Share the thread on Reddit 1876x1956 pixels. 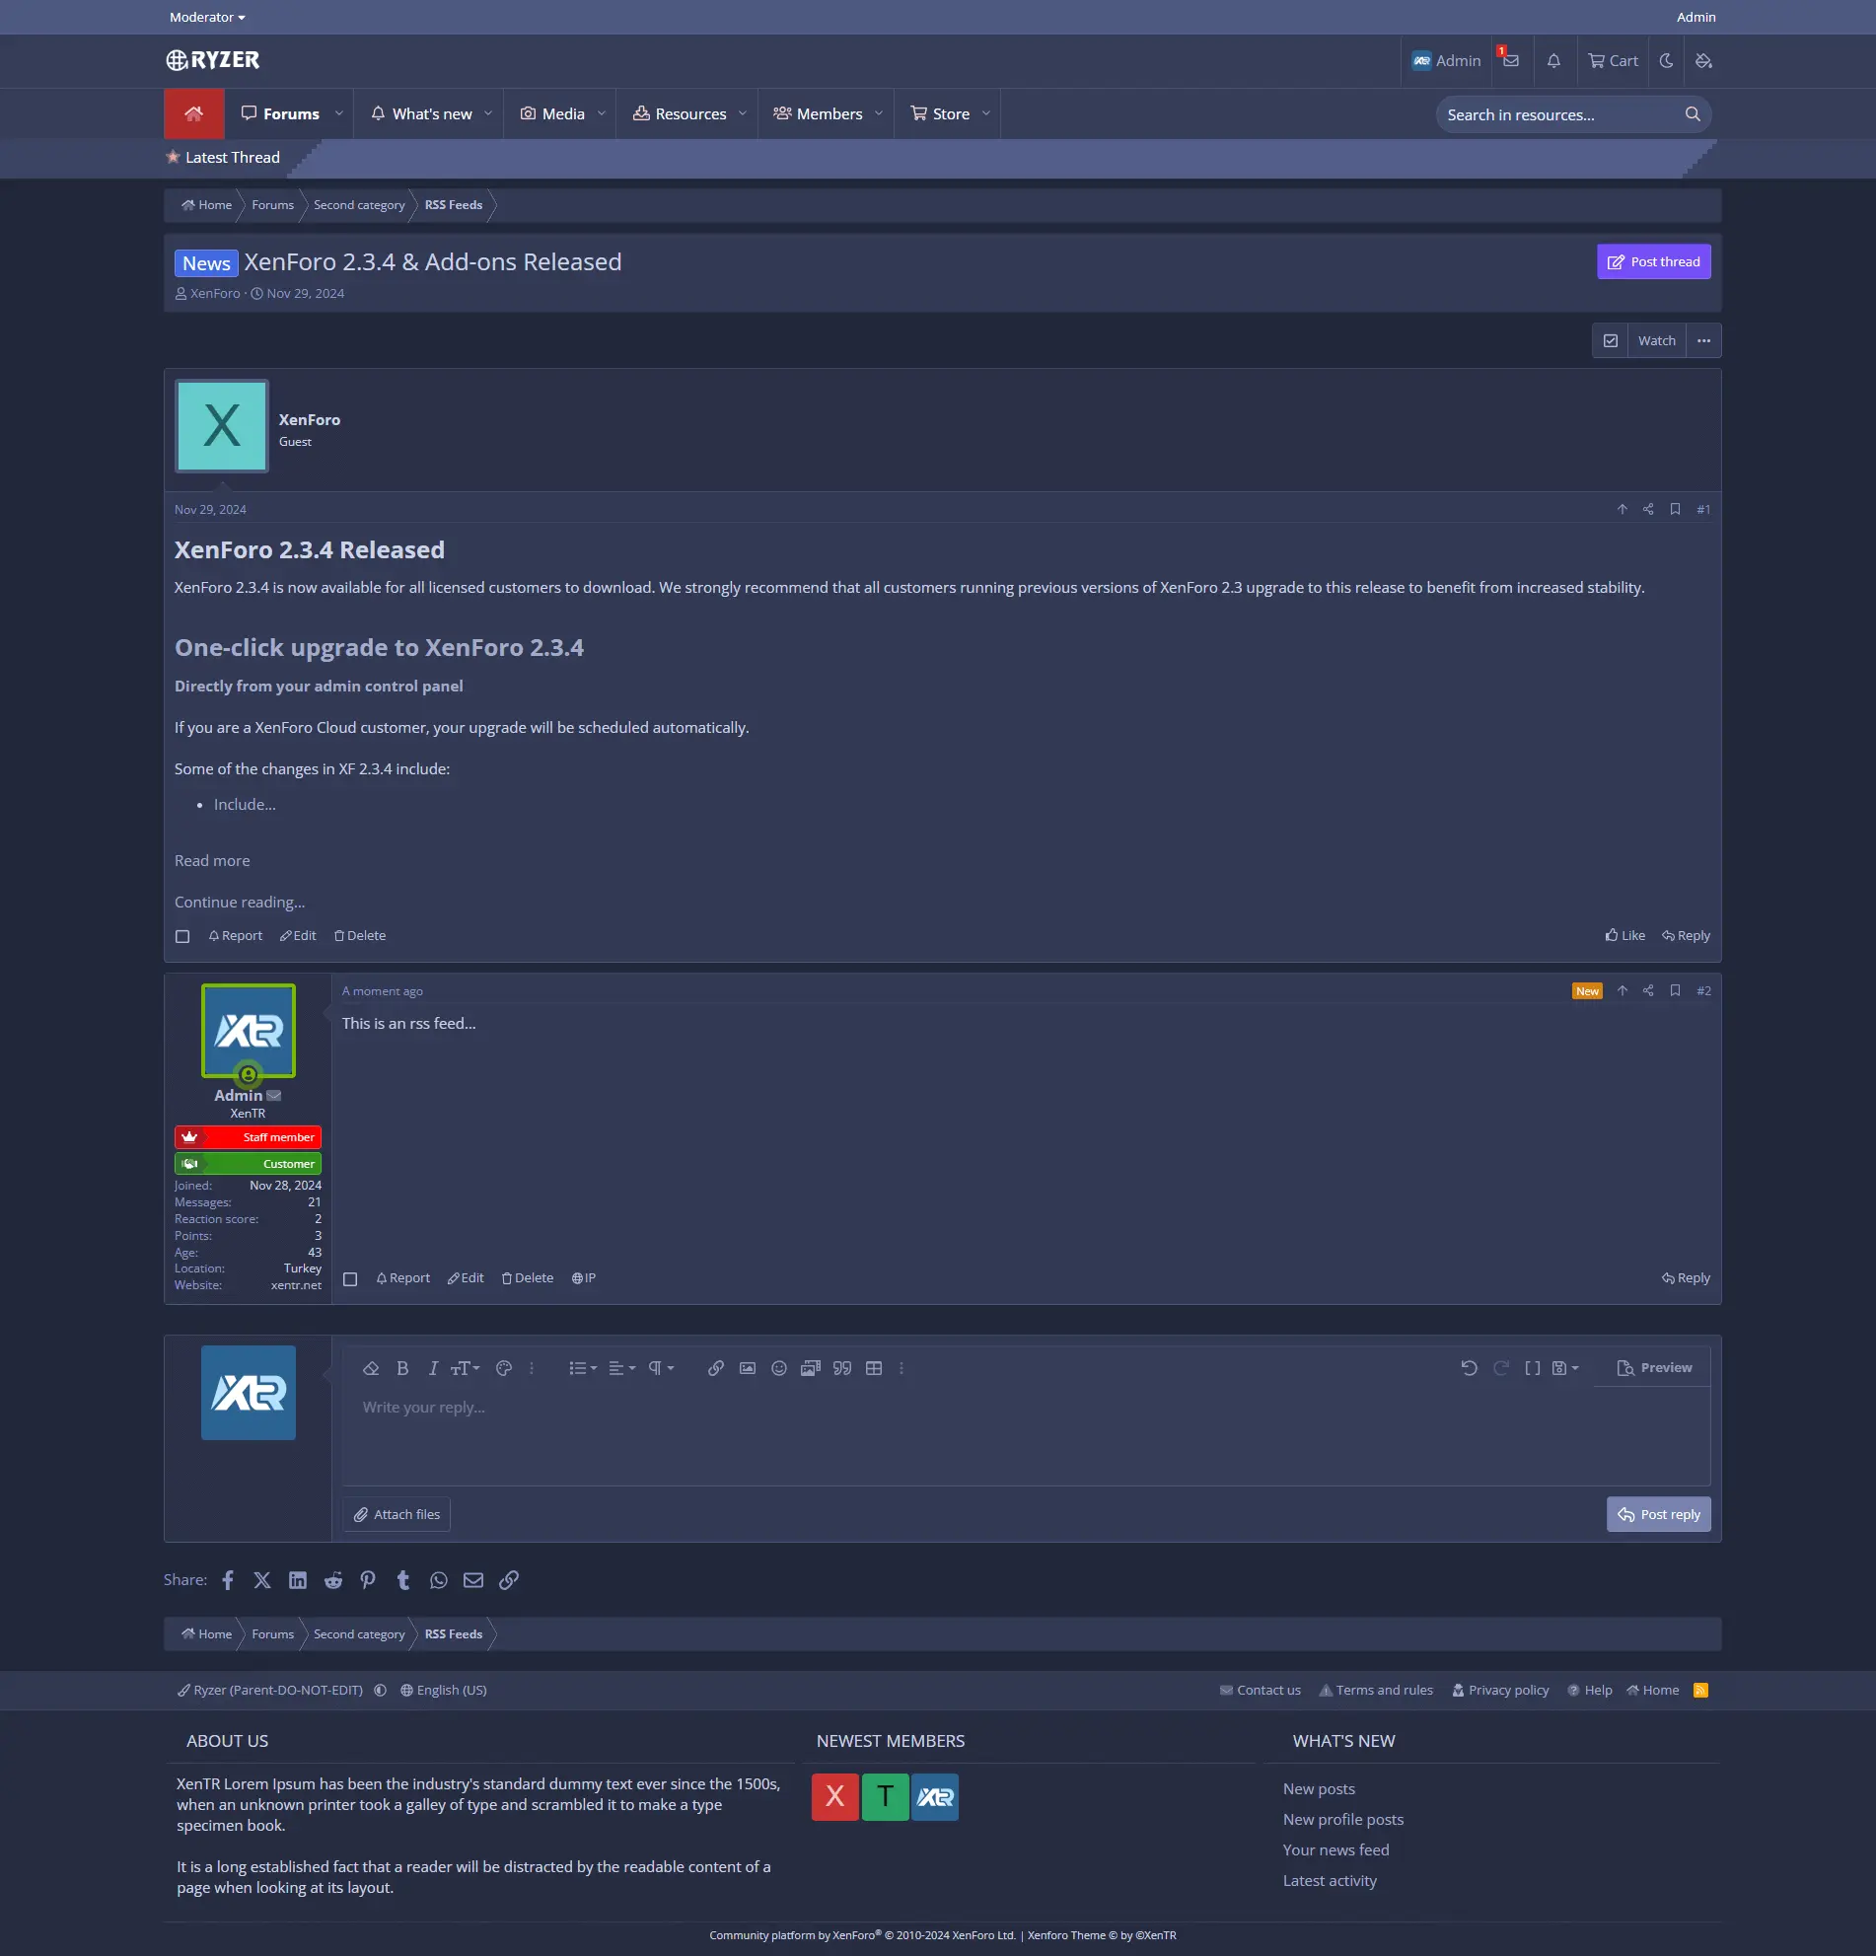pyautogui.click(x=333, y=1580)
